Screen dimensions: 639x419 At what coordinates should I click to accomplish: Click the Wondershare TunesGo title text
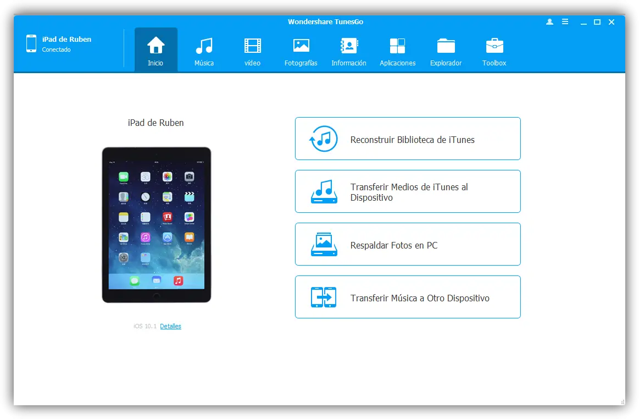click(325, 21)
